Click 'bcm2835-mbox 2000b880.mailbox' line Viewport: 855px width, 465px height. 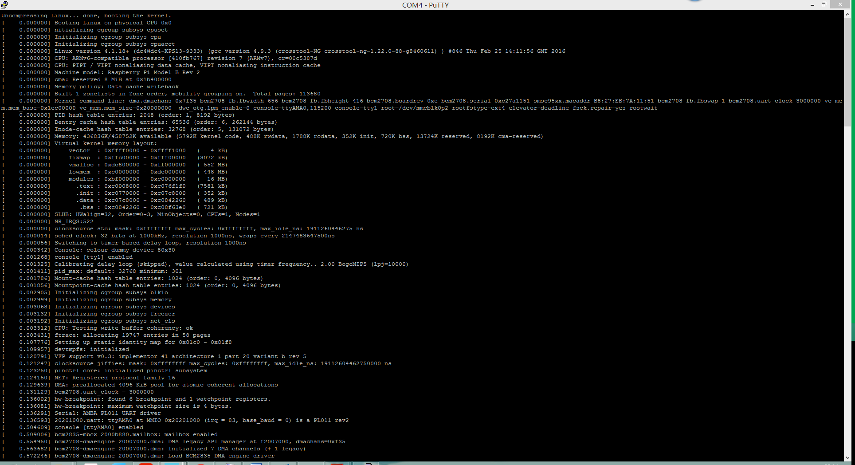point(136,434)
